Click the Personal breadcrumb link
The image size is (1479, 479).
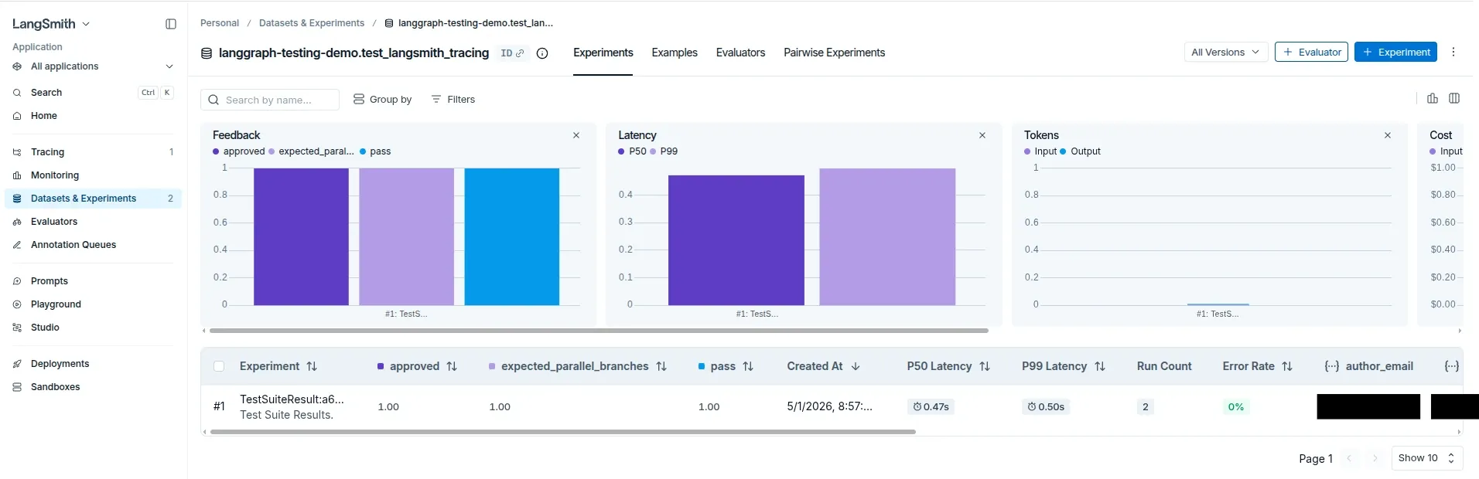tap(220, 23)
